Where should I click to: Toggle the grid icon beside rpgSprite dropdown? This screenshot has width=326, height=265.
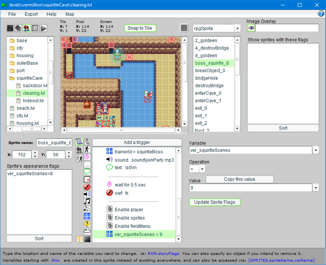coord(184,28)
